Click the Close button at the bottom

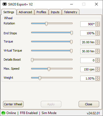click(x=89, y=104)
